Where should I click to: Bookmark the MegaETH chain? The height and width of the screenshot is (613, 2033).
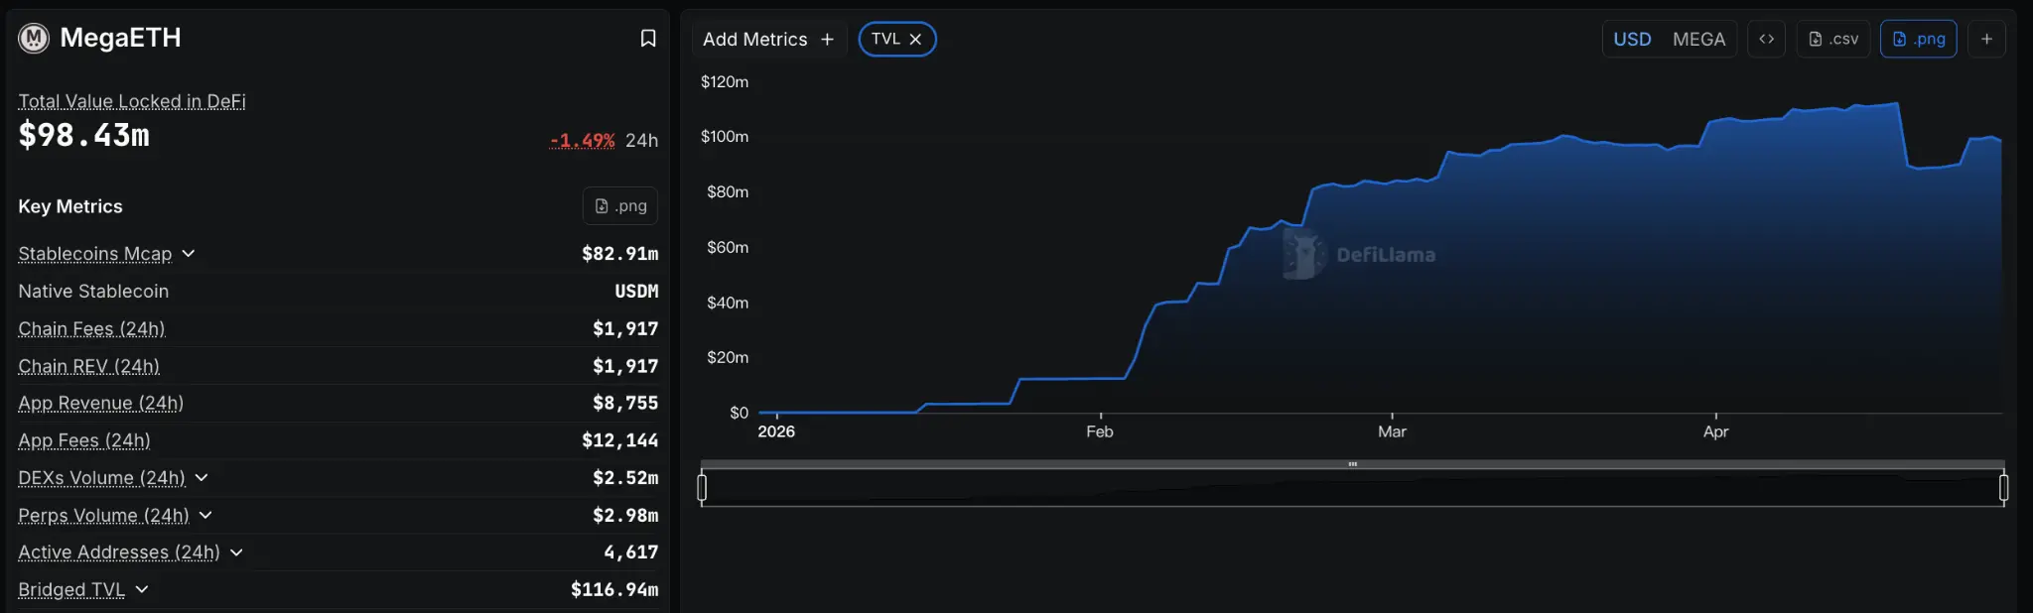648,39
